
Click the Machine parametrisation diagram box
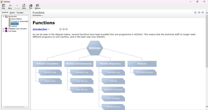tap(79, 64)
